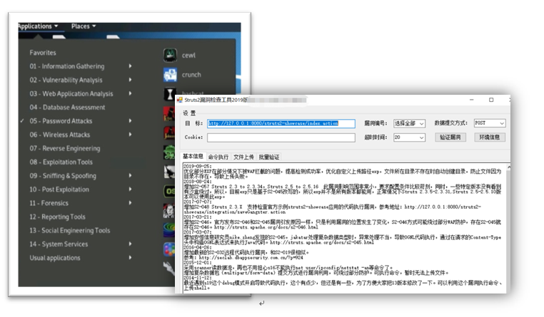The height and width of the screenshot is (317, 544).
Task: Click the 环境信息 button
Action: (490, 137)
